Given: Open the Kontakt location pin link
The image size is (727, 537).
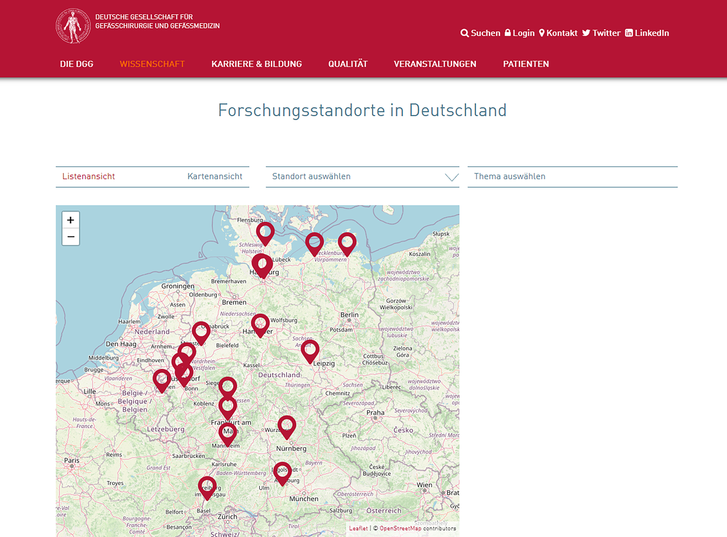Looking at the screenshot, I should point(542,33).
